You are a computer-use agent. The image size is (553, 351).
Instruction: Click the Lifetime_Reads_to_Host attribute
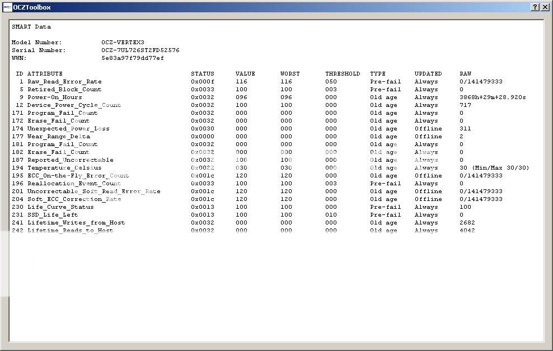70,230
